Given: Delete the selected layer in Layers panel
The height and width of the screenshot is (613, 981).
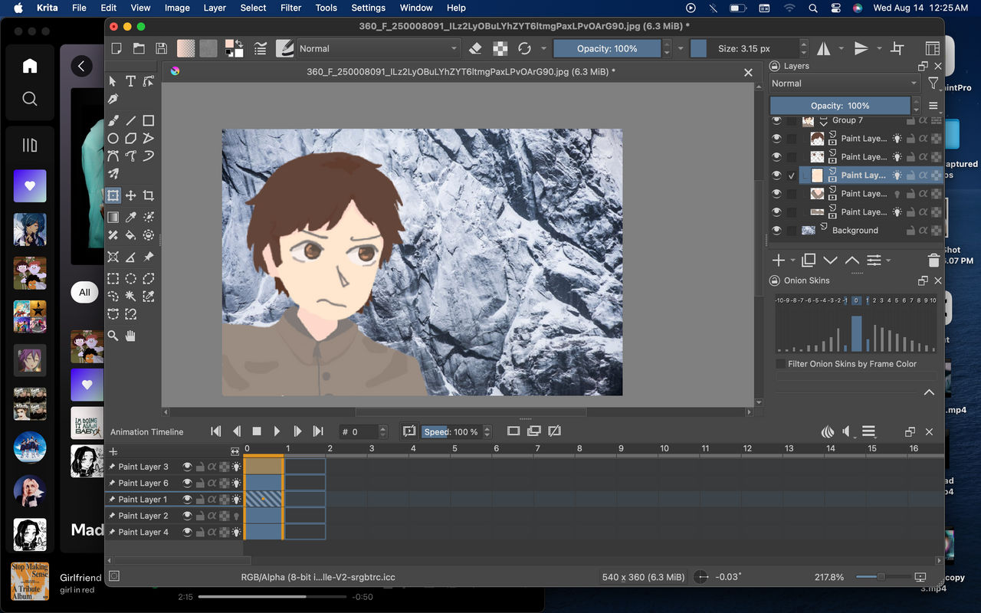Looking at the screenshot, I should [933, 261].
